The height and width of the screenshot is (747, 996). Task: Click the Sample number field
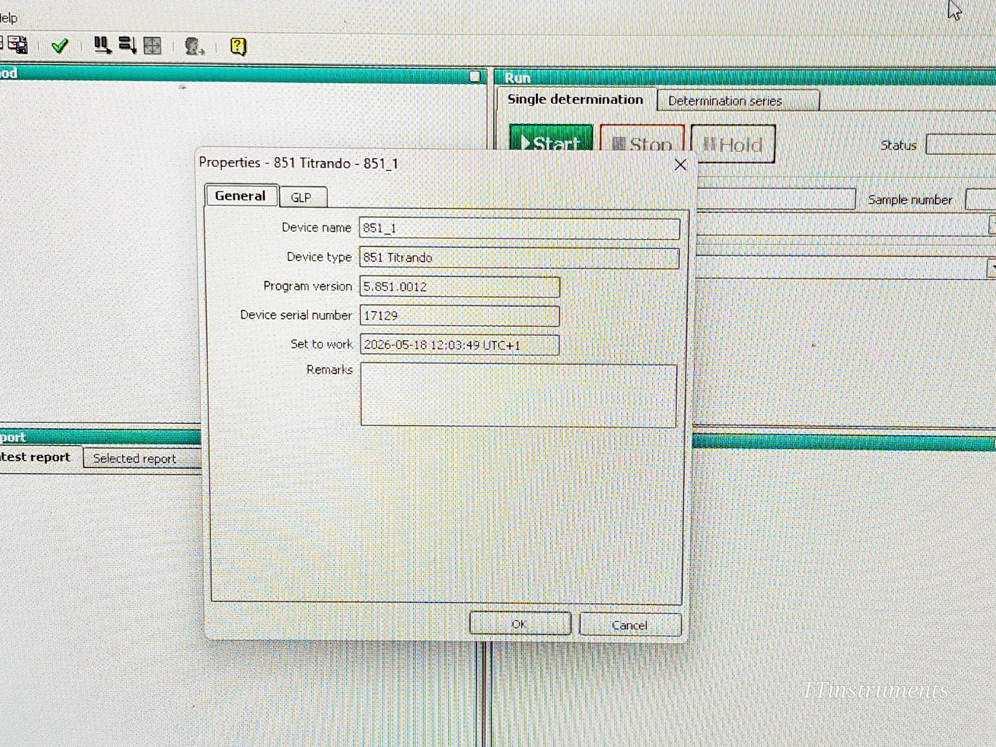click(x=981, y=200)
